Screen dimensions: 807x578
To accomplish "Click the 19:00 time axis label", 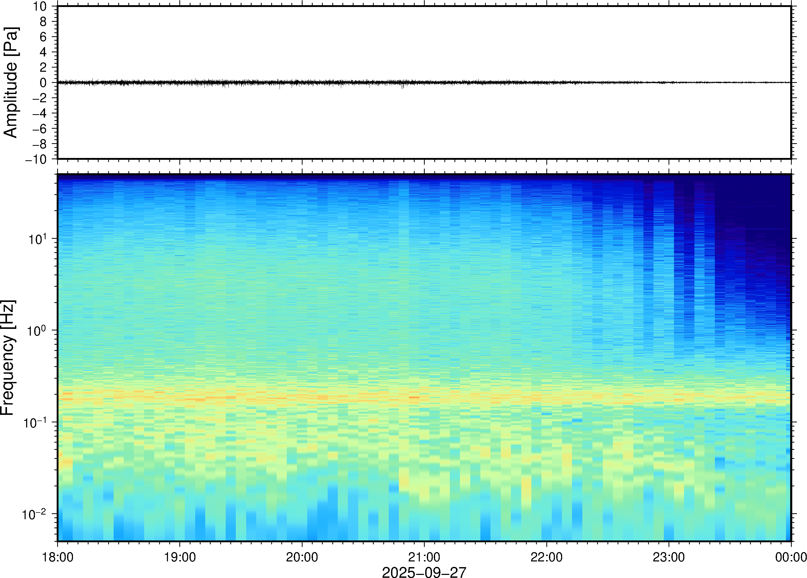I will (x=180, y=557).
